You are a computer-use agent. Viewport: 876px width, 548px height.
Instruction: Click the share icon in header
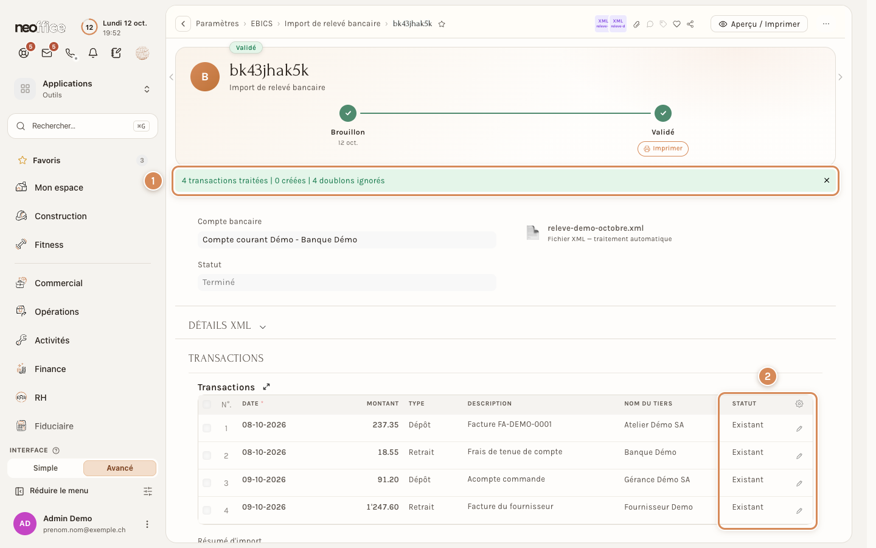tap(690, 24)
